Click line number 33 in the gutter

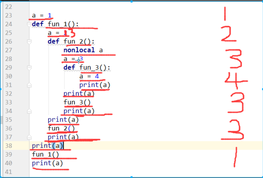tap(8, 102)
